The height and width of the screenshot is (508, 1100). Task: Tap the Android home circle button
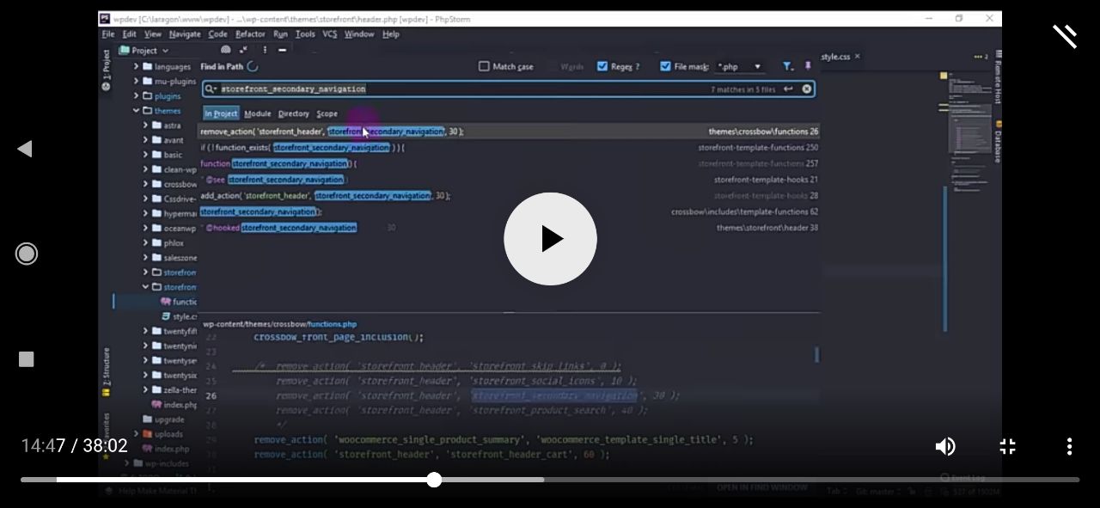click(27, 254)
